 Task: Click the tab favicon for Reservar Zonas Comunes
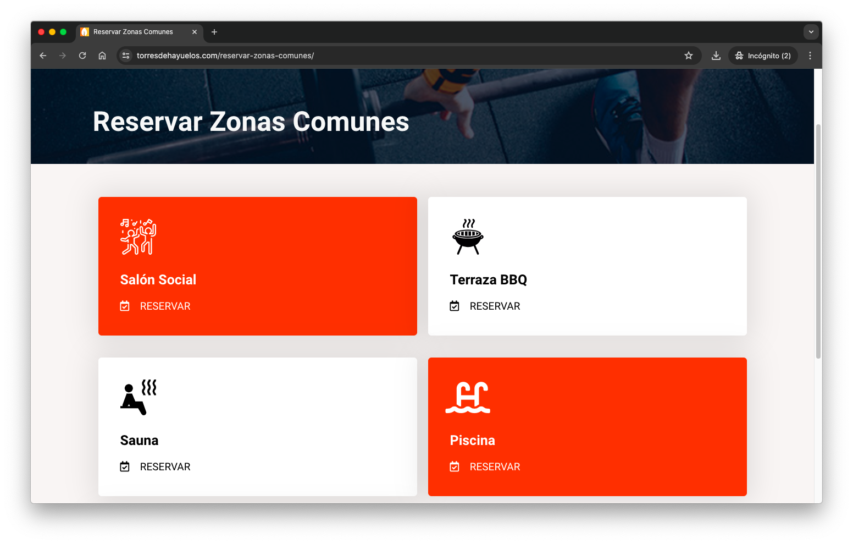pyautogui.click(x=85, y=32)
